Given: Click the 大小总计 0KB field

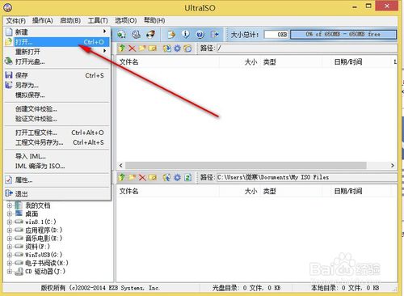Looking at the screenshot, I should pos(276,34).
